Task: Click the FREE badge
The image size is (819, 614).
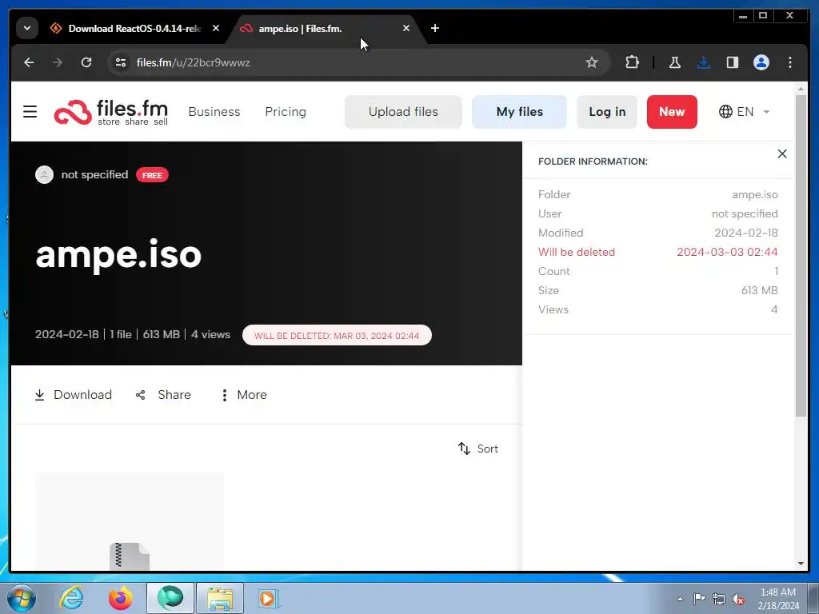Action: (x=152, y=175)
